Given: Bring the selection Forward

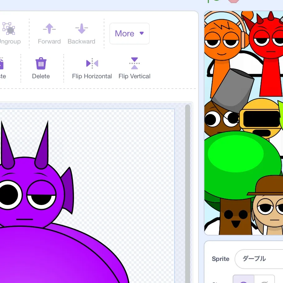Looking at the screenshot, I should [x=49, y=34].
